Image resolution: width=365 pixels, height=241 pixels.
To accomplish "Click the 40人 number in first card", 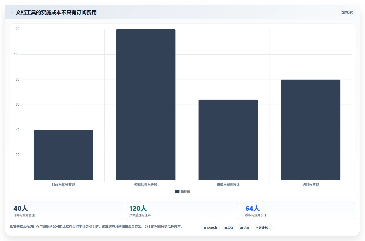I will tap(21, 208).
